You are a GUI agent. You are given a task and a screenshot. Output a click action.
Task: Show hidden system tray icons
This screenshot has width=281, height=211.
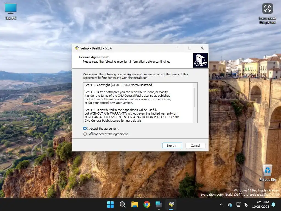point(221,204)
